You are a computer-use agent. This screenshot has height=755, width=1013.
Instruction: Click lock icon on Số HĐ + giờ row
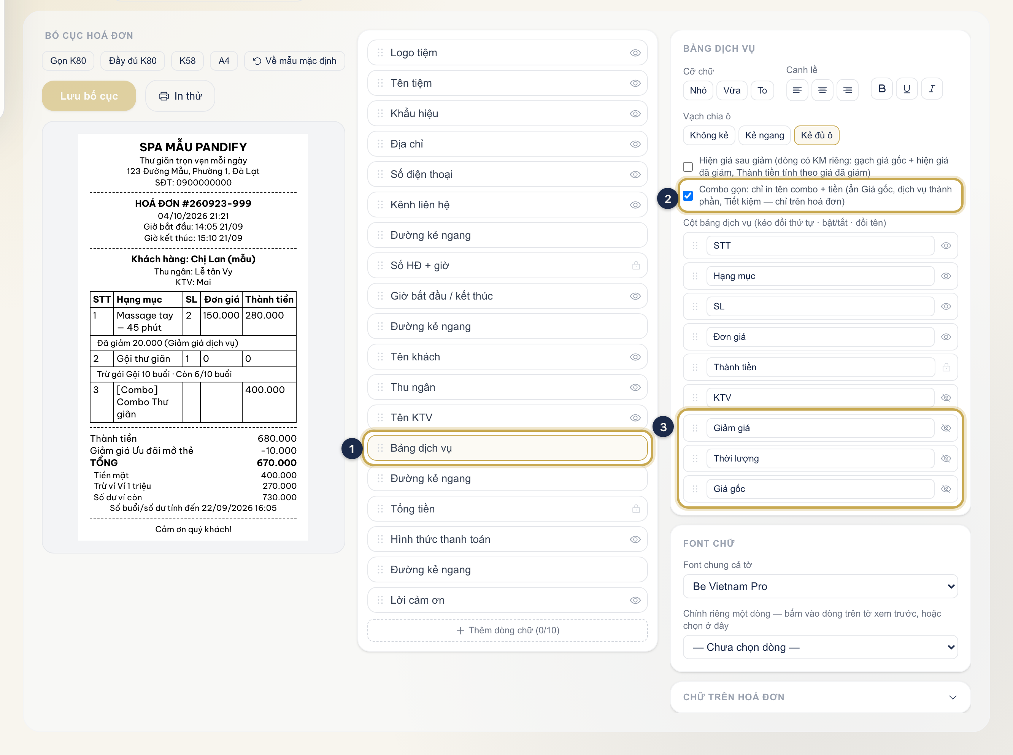click(636, 265)
